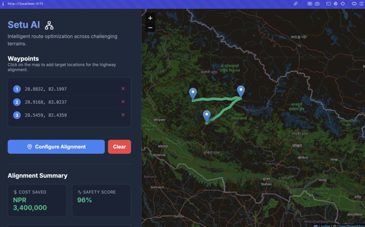Click the NPR 3,400,000 value
The height and width of the screenshot is (227, 365).
click(30, 204)
